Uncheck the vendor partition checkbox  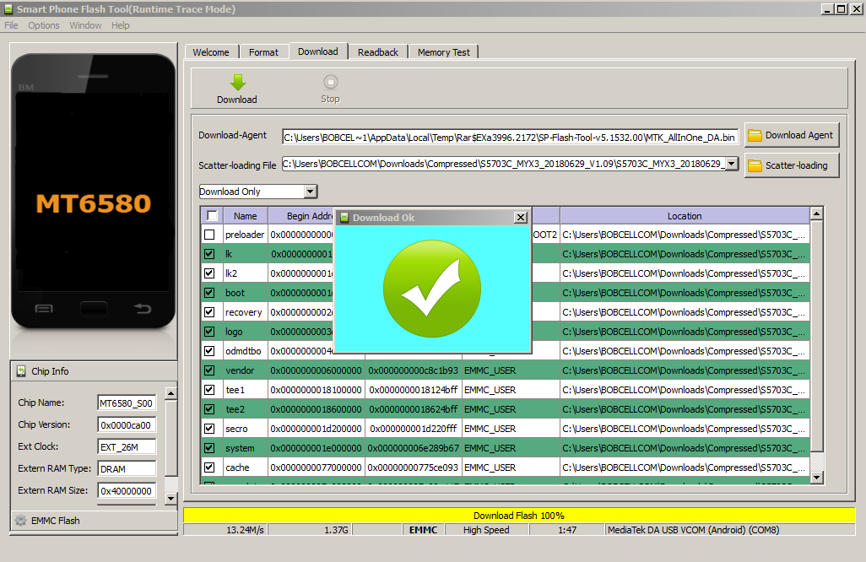(x=209, y=370)
